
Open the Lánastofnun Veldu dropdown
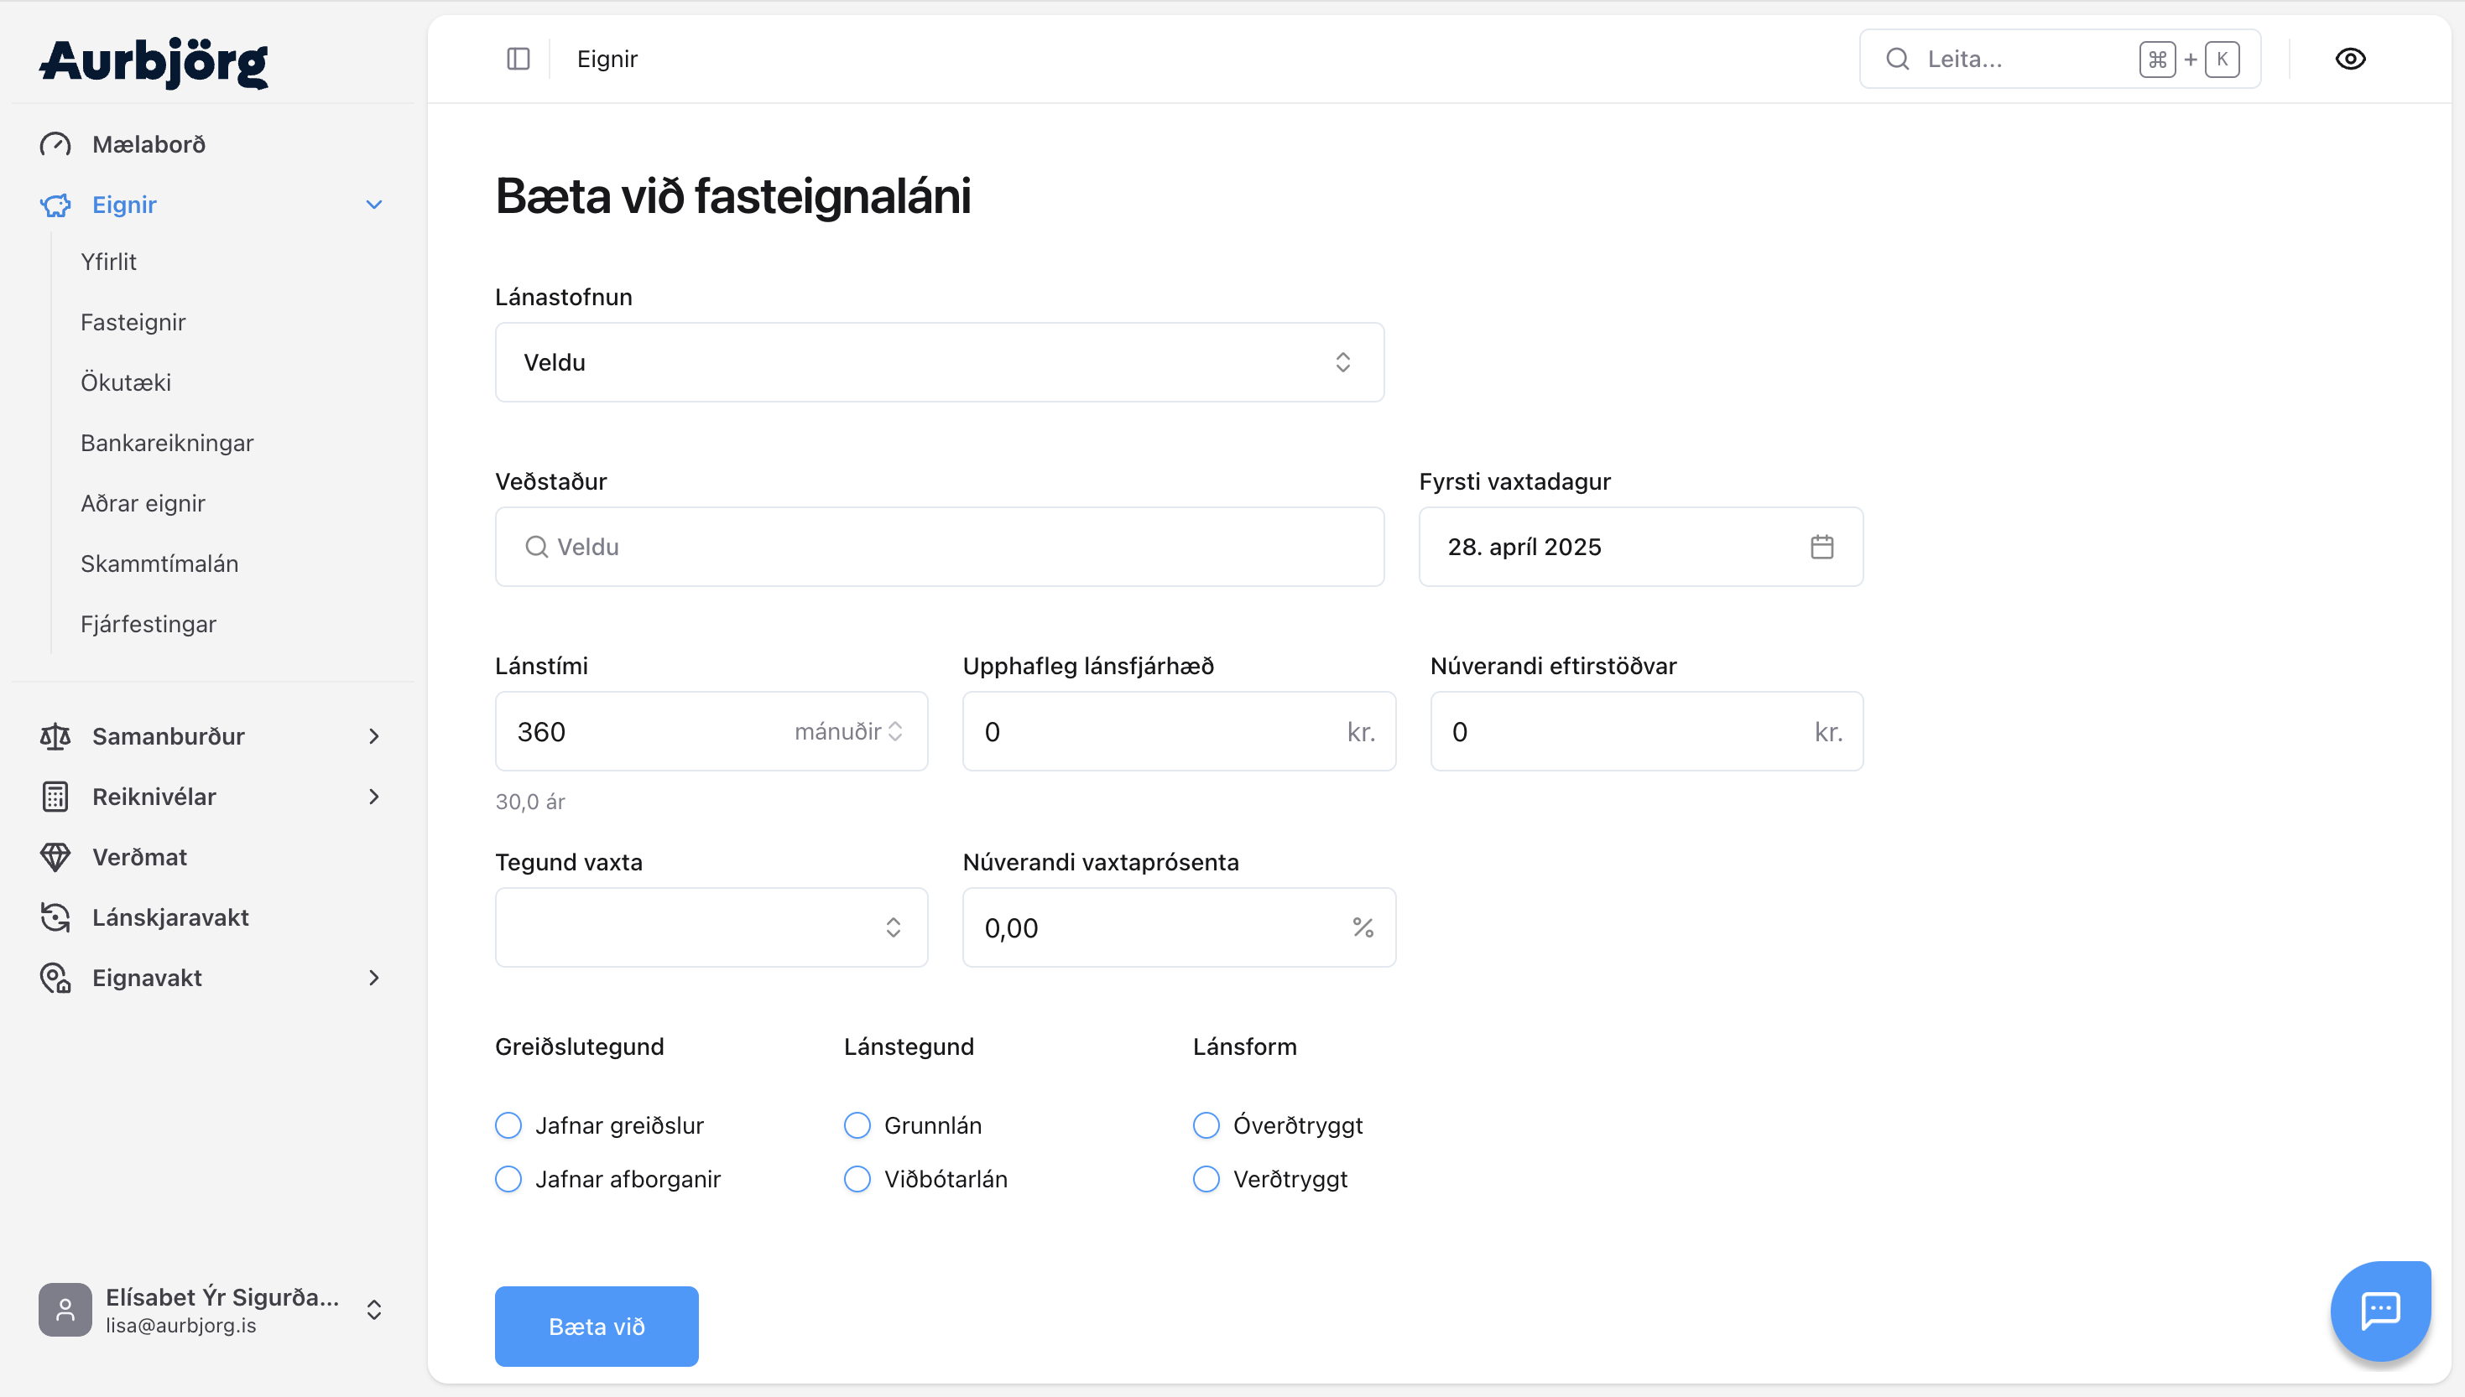click(x=939, y=363)
